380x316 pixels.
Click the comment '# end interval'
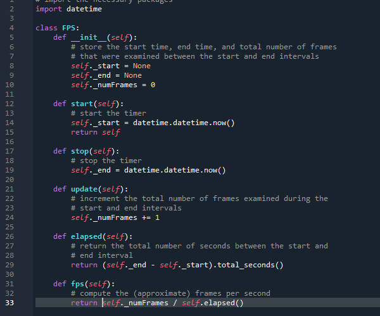102,255
